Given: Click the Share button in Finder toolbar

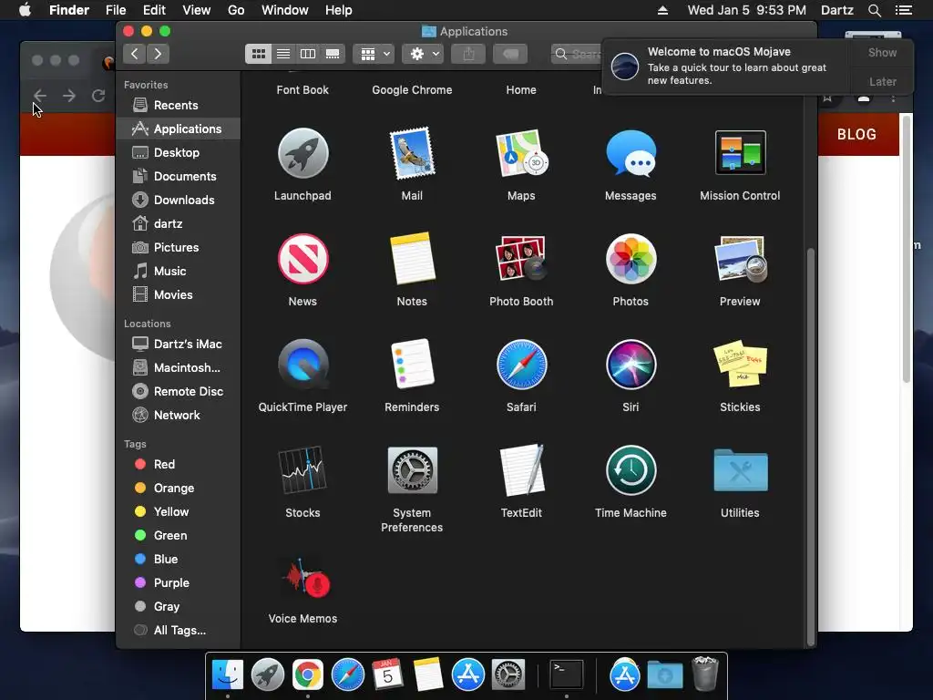Looking at the screenshot, I should [468, 54].
